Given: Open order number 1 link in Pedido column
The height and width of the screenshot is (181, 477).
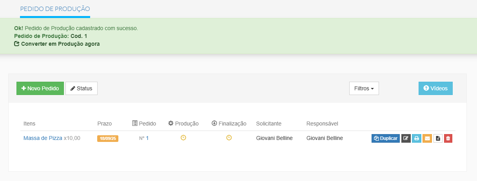Looking at the screenshot, I should coord(147,138).
